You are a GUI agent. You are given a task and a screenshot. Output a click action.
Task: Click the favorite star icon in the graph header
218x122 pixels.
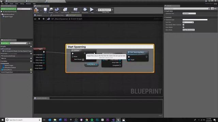(x=35, y=19)
